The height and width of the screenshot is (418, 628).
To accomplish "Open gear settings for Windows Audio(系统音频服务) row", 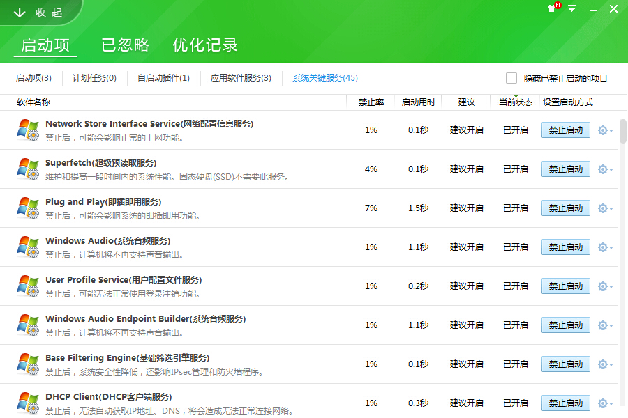I will (605, 247).
